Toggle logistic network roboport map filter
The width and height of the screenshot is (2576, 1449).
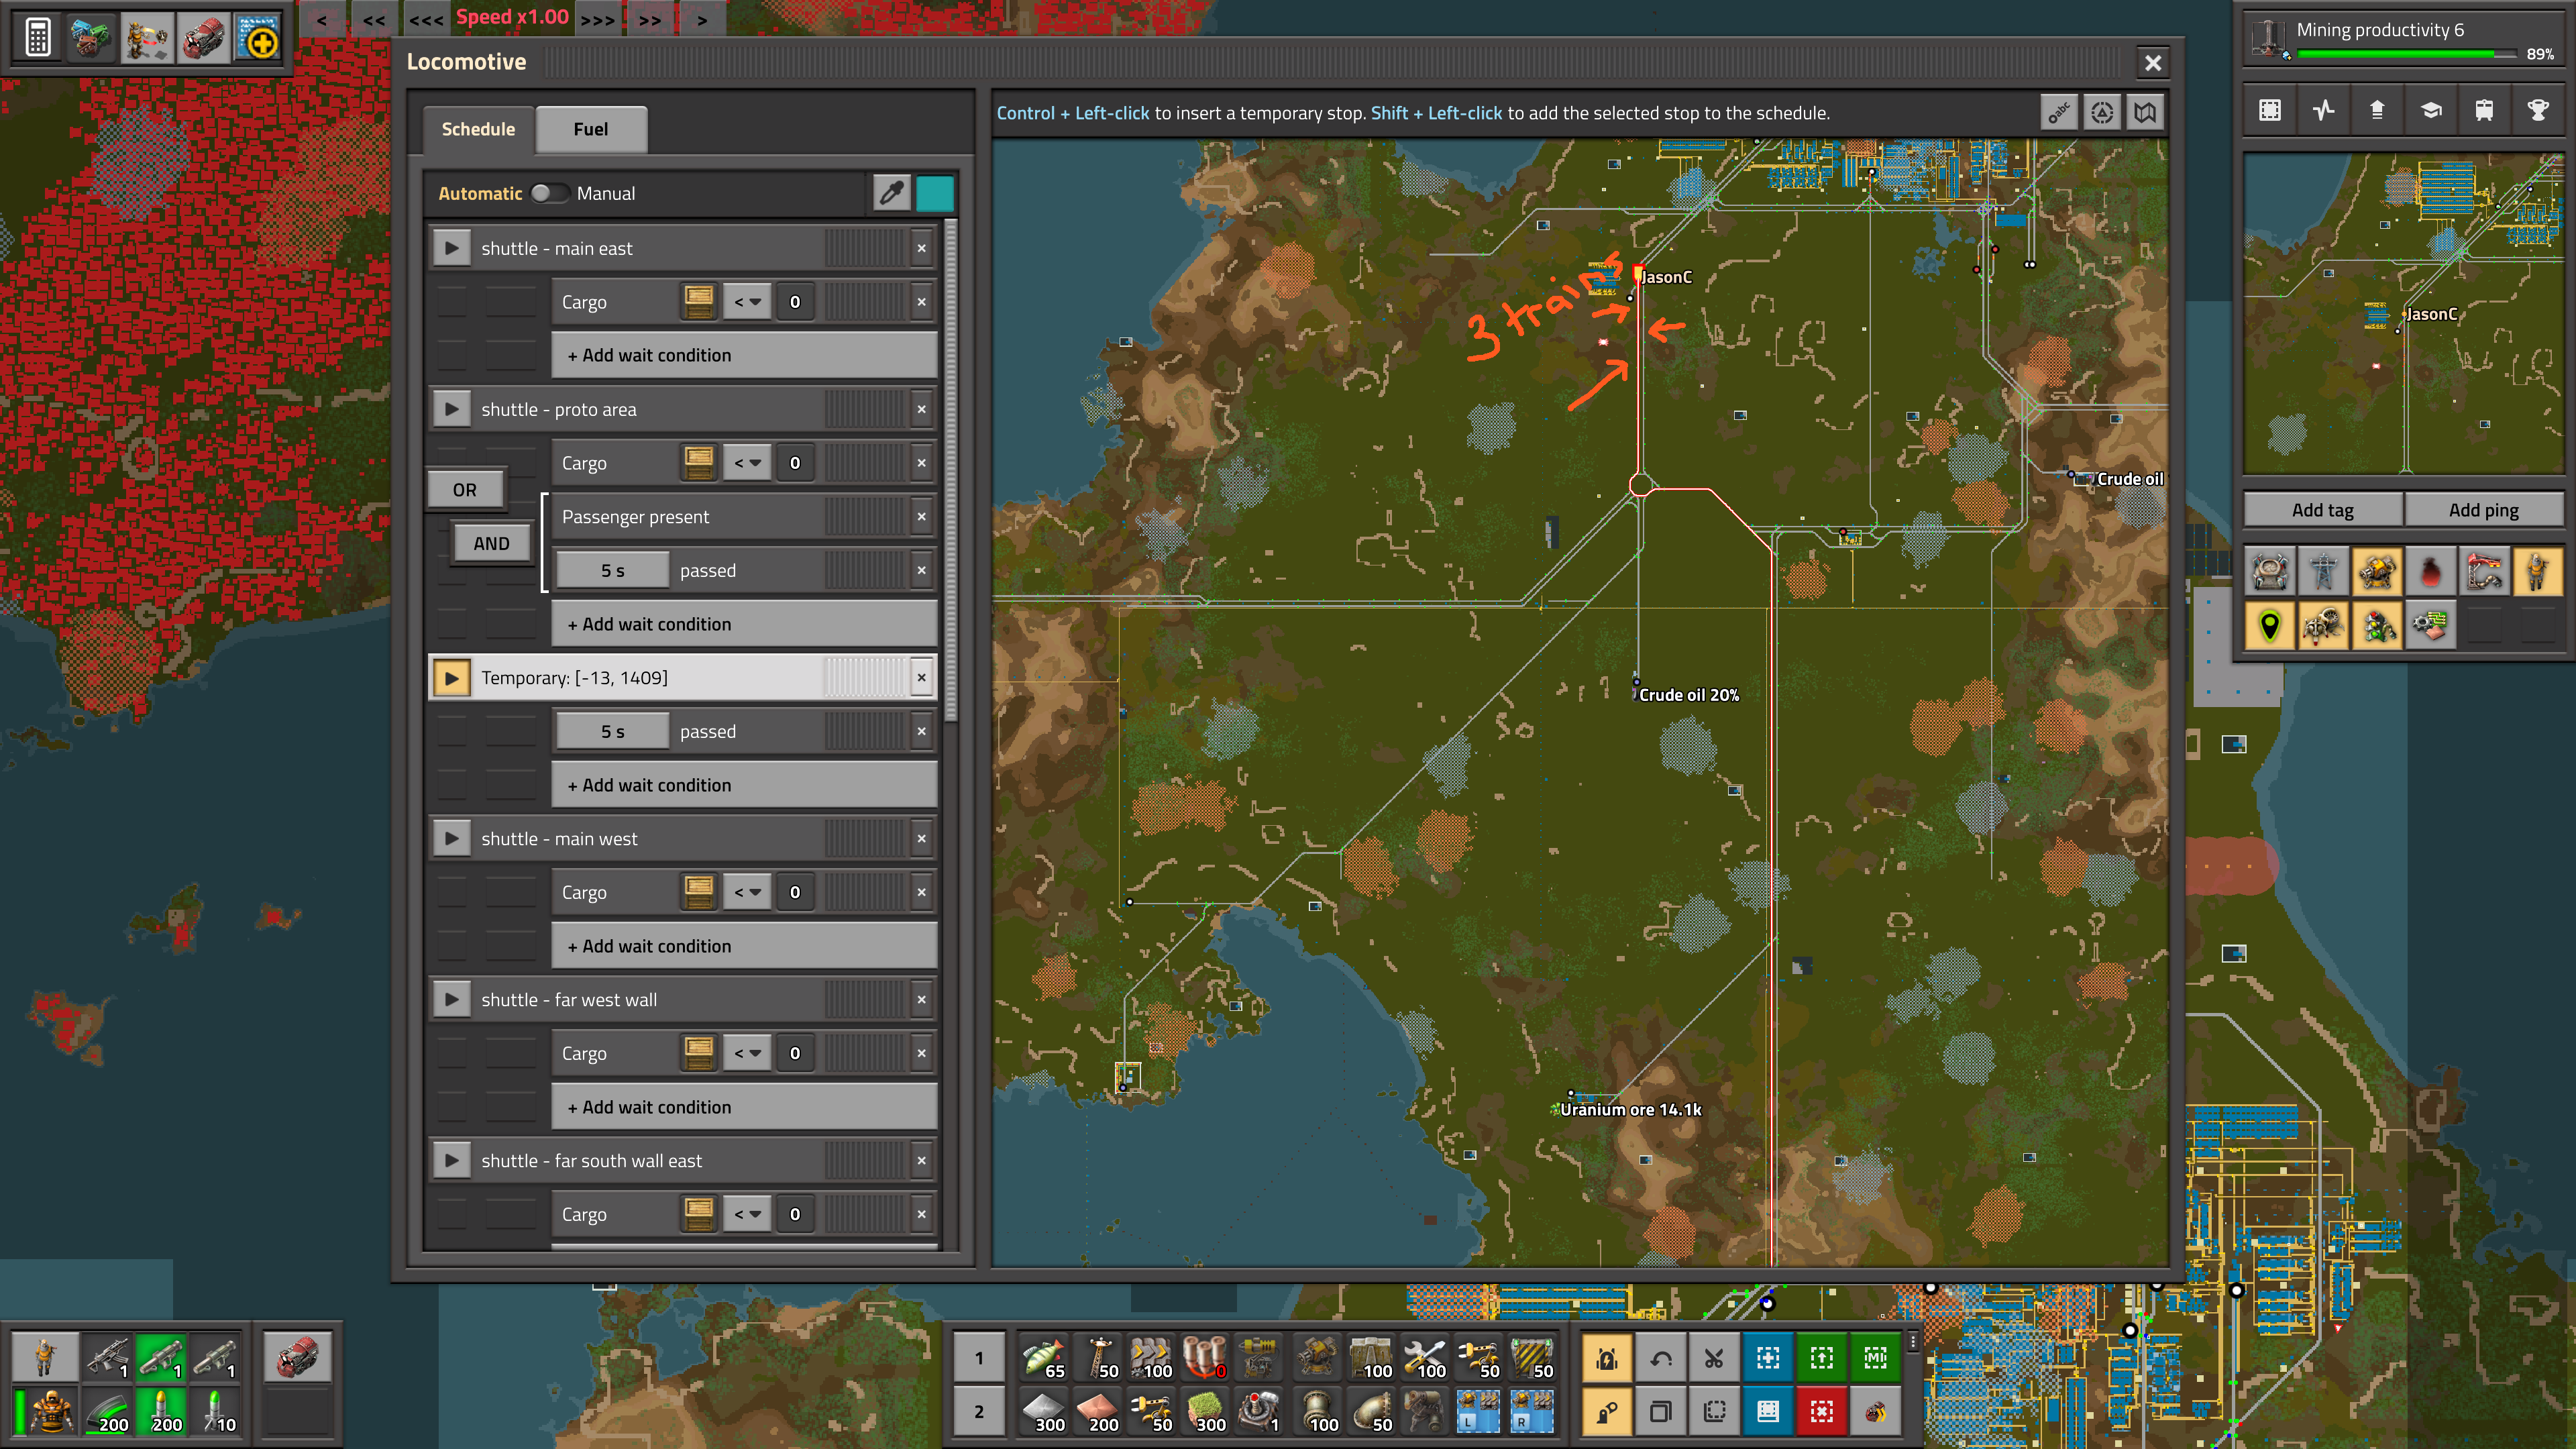tap(2270, 572)
